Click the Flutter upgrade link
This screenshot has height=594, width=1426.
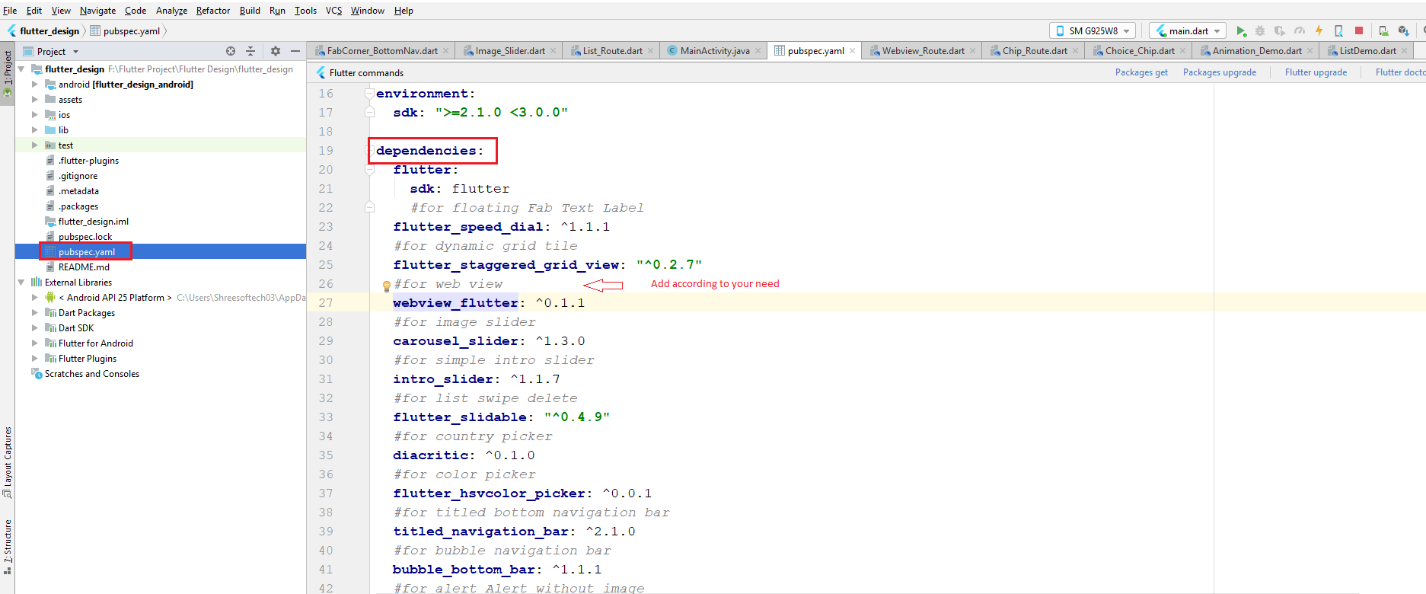1316,72
